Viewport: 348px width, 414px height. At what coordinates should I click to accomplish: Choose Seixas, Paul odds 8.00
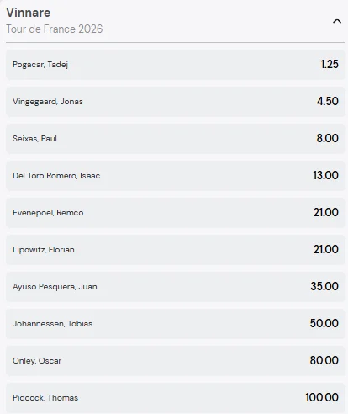pyautogui.click(x=176, y=139)
